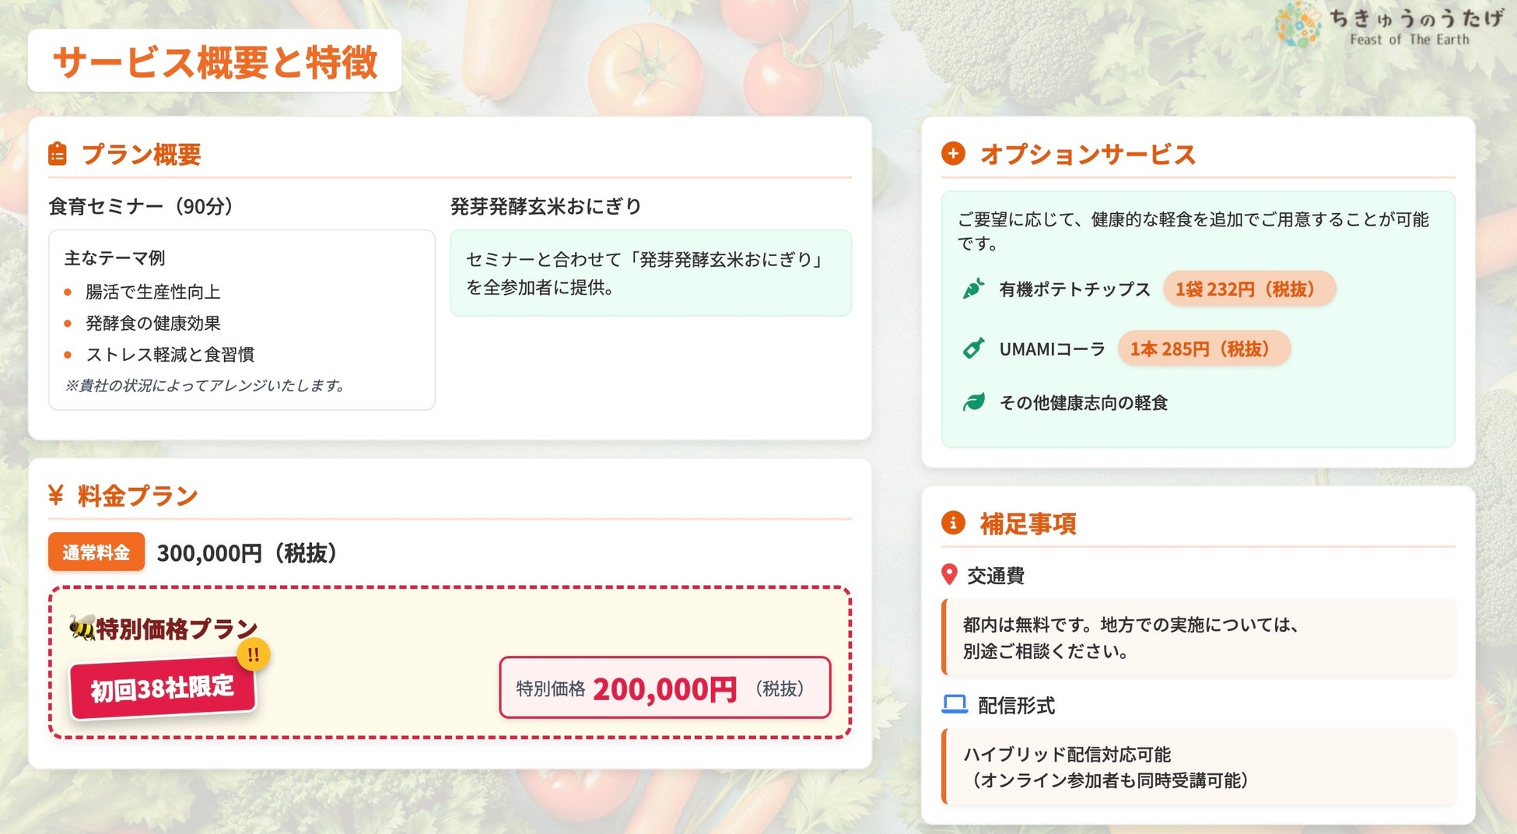Click the plus circle icon beside オプションサービス
Screen dimensions: 1517x834
point(953,153)
